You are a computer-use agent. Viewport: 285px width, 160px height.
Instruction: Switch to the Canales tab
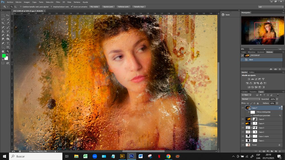click(245, 92)
